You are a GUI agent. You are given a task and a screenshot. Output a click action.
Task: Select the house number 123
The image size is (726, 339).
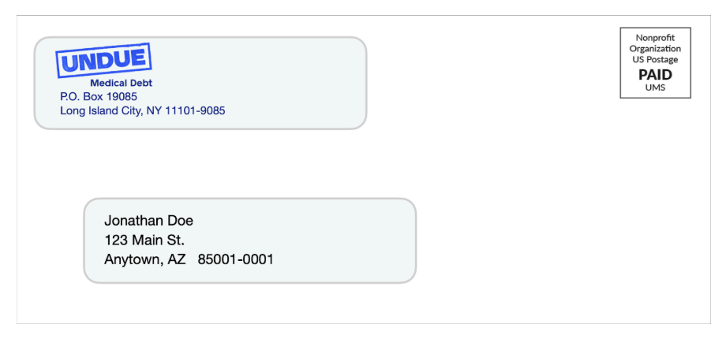pos(115,240)
